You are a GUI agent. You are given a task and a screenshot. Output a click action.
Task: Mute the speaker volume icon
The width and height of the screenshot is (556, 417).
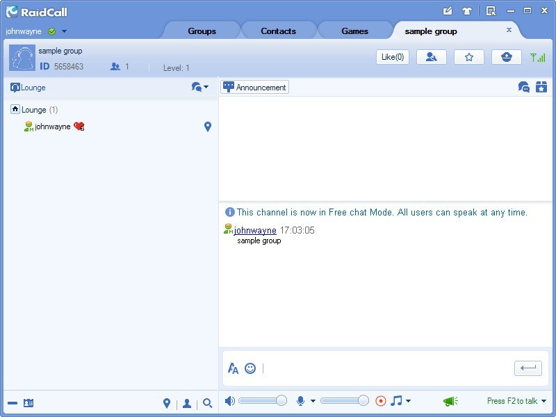[x=230, y=401]
